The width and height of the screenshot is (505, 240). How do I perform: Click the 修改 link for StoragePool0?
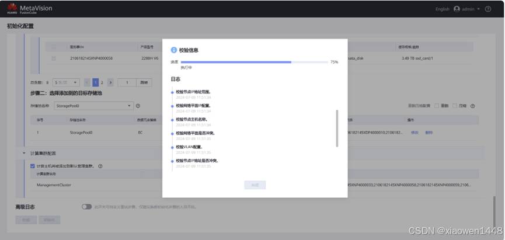point(415,133)
